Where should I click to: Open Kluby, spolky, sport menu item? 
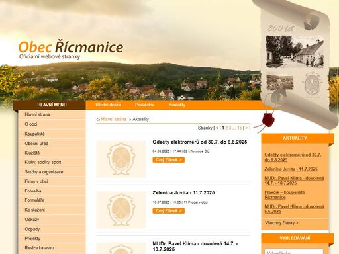tap(52, 162)
